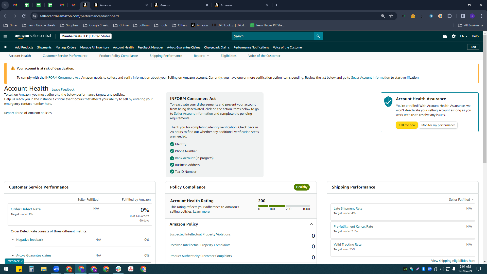The width and height of the screenshot is (487, 274).
Task: Reload the page with refresh icon
Action: tap(24, 16)
